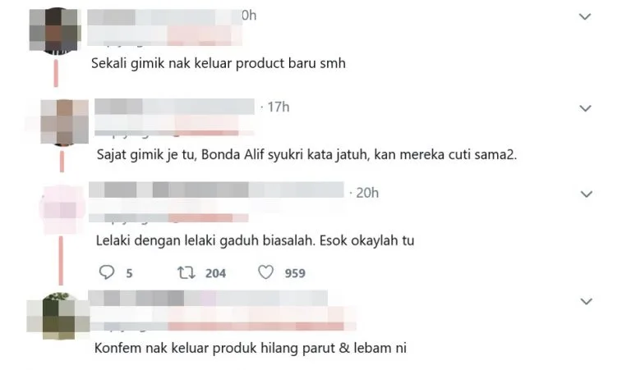Expand options chevron on the 0h tweet
Image resolution: width=631 pixels, height=370 pixels.
pos(585,17)
